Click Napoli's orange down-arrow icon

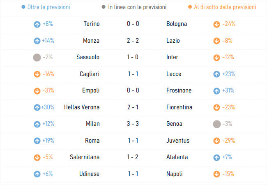coord(216,174)
